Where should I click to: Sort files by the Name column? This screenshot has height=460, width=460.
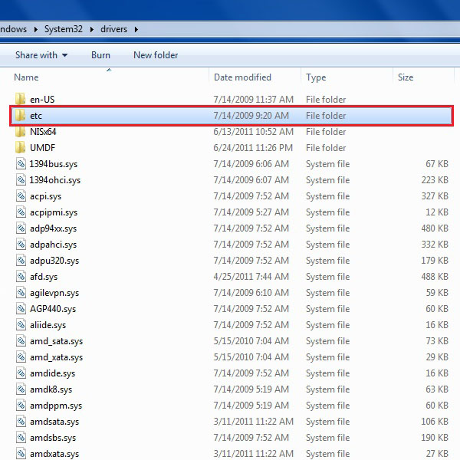pyautogui.click(x=109, y=77)
